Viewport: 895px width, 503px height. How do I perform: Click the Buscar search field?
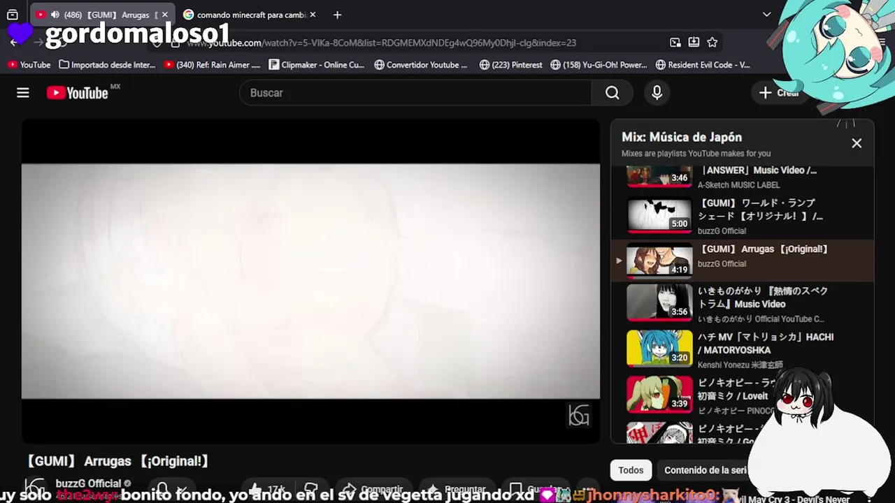(x=415, y=93)
